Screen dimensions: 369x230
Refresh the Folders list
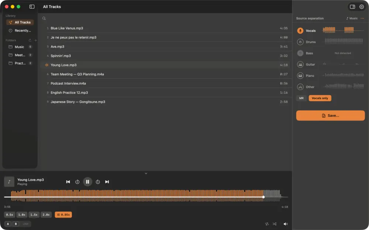point(30,40)
